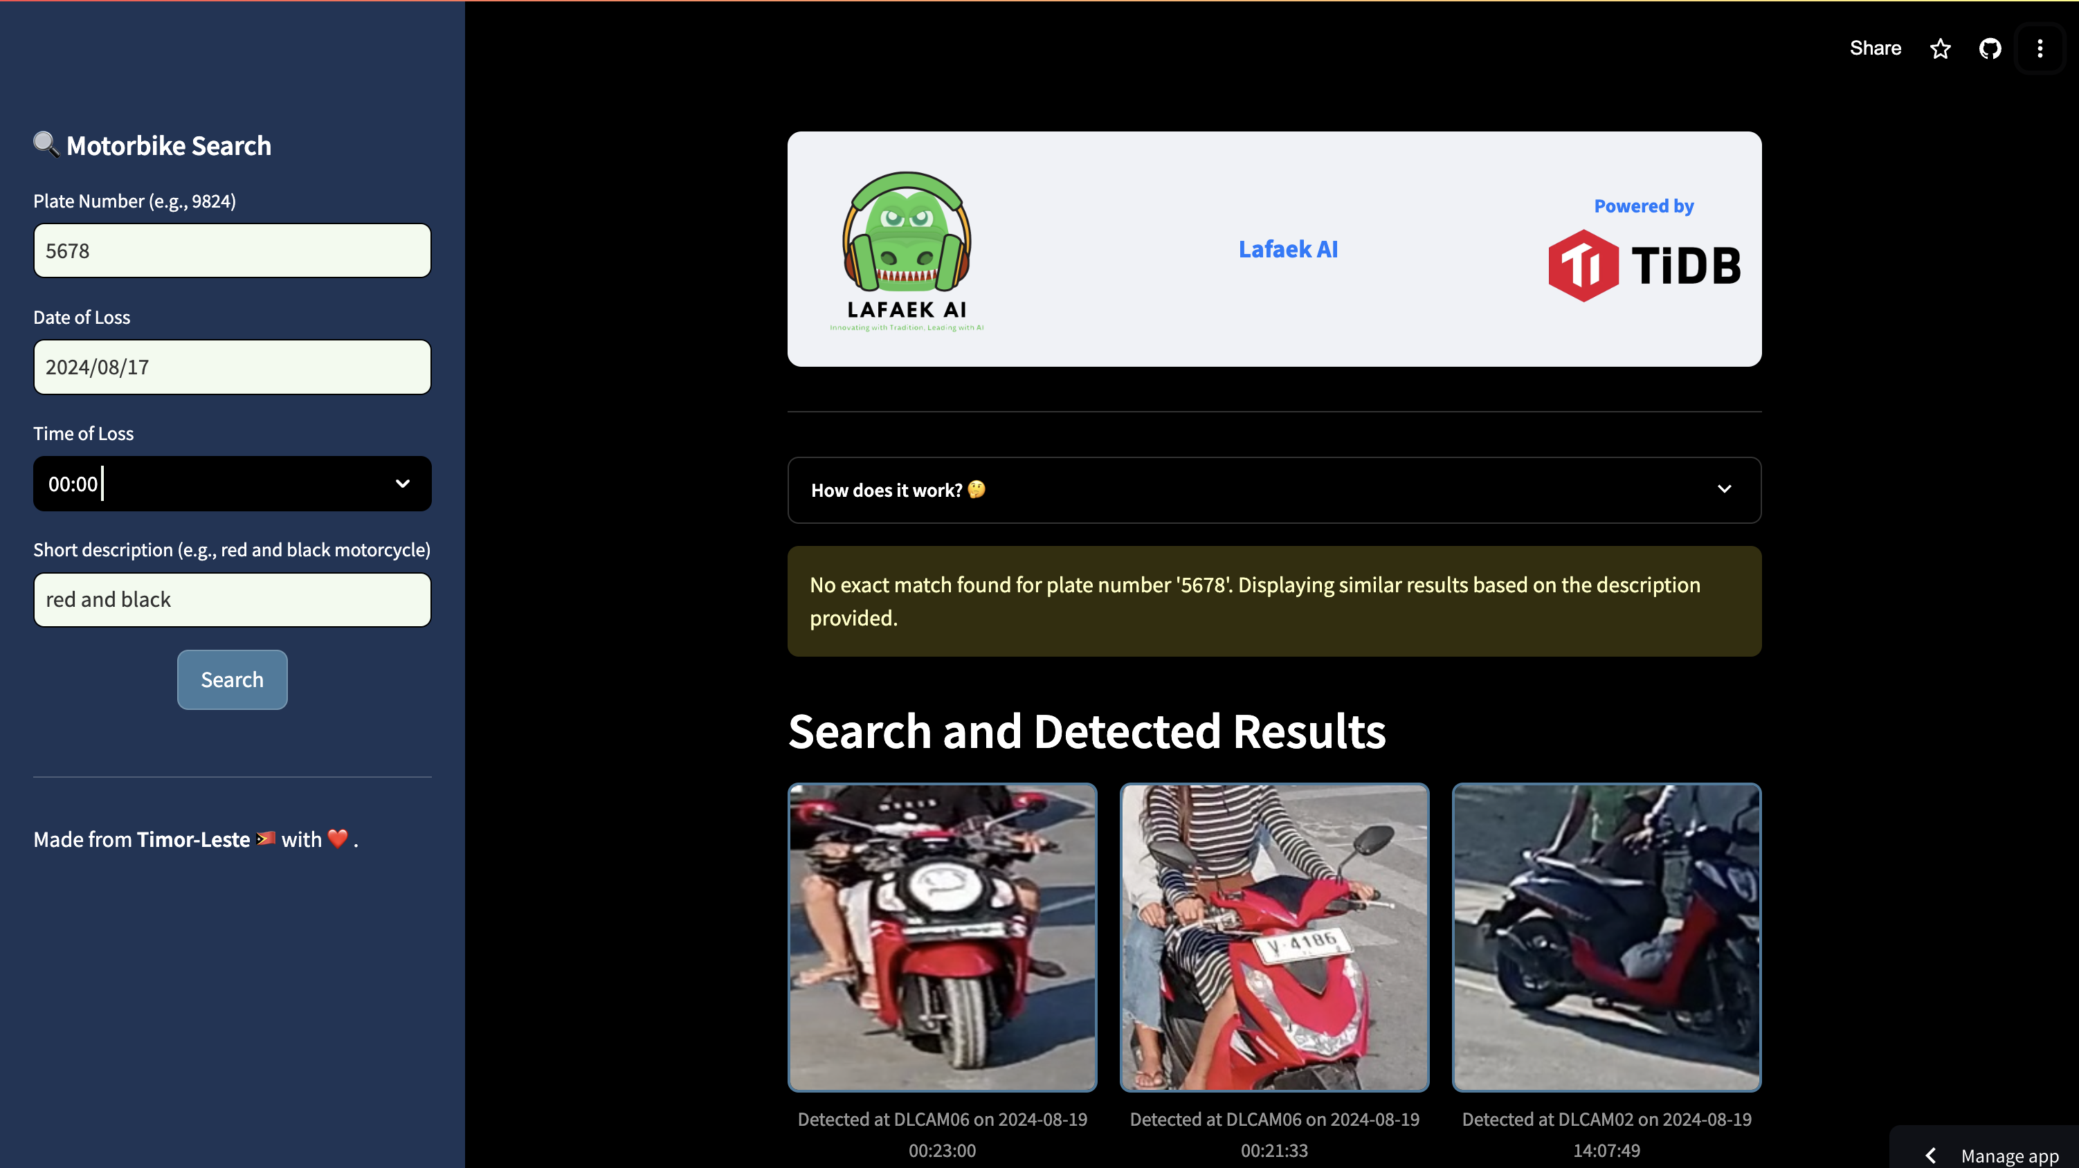Click the expander chevron at right of How does it work
Image resolution: width=2079 pixels, height=1168 pixels.
click(x=1724, y=489)
